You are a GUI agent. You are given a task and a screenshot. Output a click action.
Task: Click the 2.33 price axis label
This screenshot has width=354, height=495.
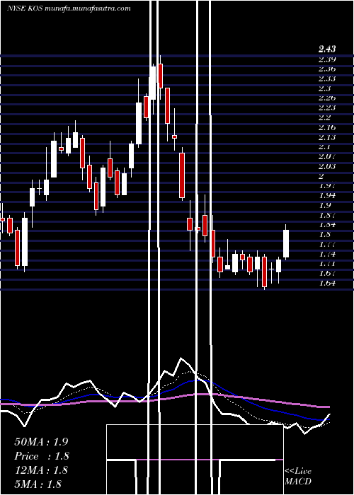pos(327,78)
